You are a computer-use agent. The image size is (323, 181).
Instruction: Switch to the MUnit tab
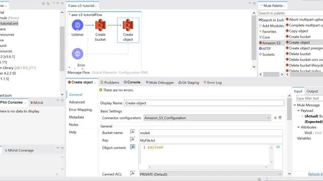[x=37, y=103]
